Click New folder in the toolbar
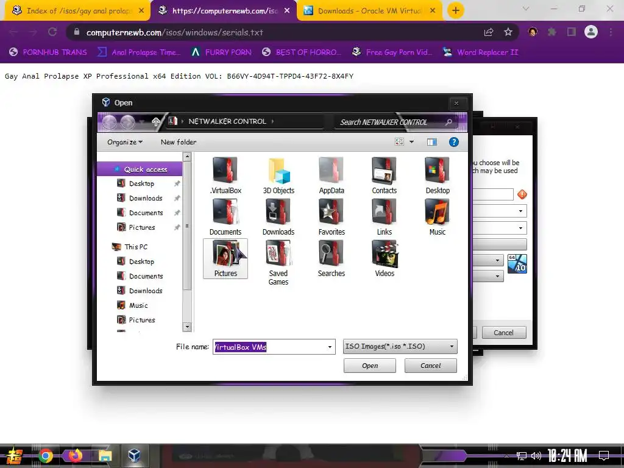The width and height of the screenshot is (624, 468). tap(179, 142)
